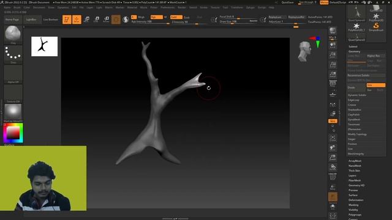The height and width of the screenshot is (220, 392).
Task: Expand the Subtool section
Action: point(353,46)
